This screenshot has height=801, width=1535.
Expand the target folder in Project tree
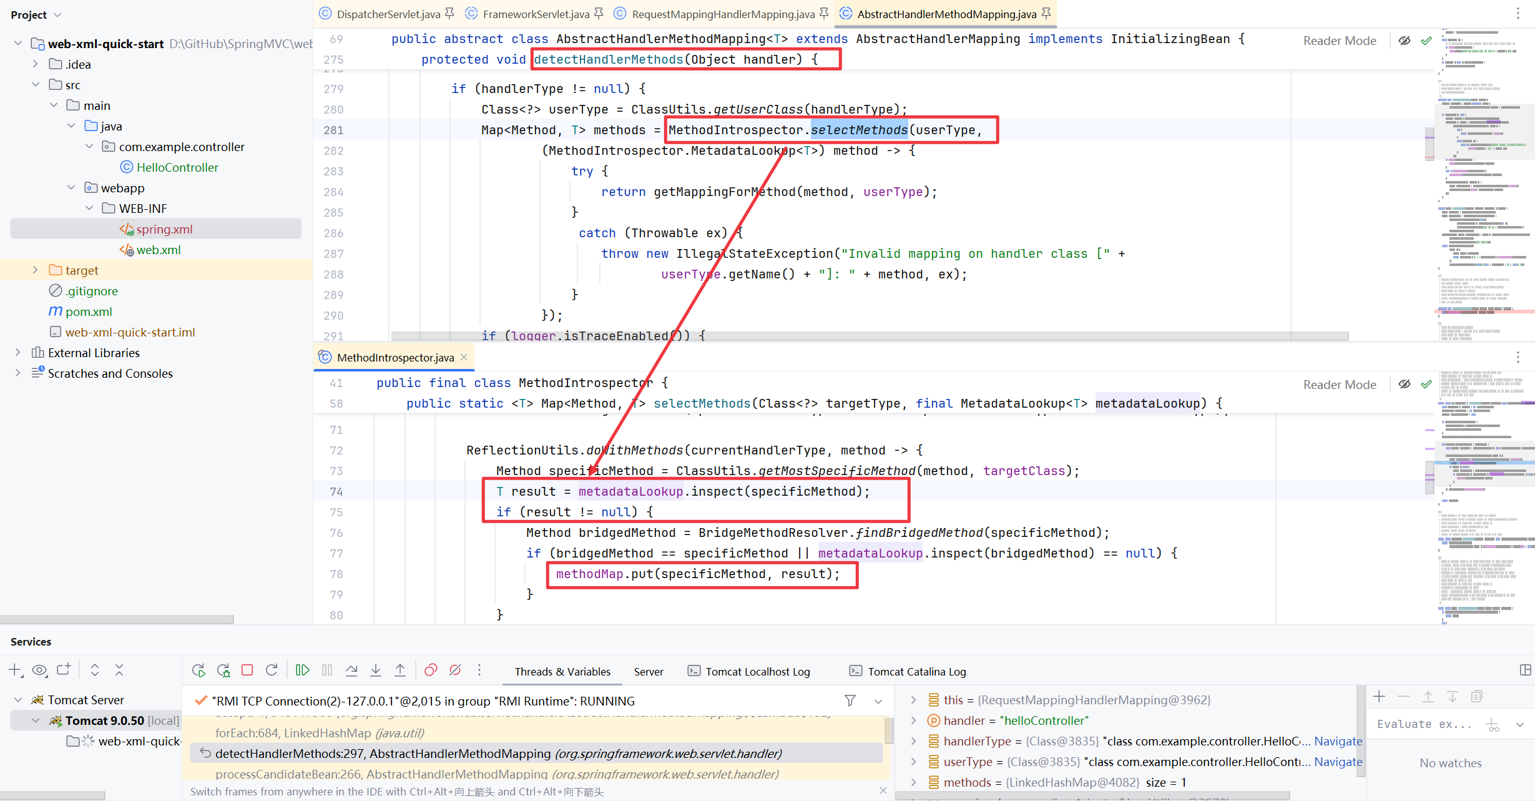click(x=36, y=270)
